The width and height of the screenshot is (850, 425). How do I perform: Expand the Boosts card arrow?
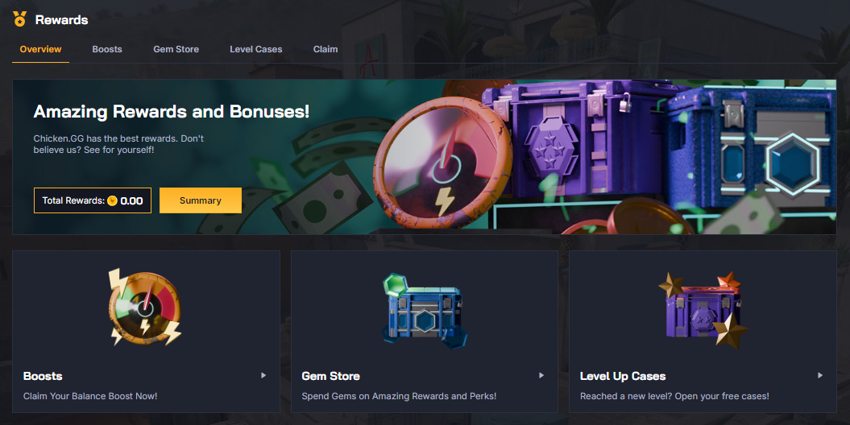pos(263,375)
